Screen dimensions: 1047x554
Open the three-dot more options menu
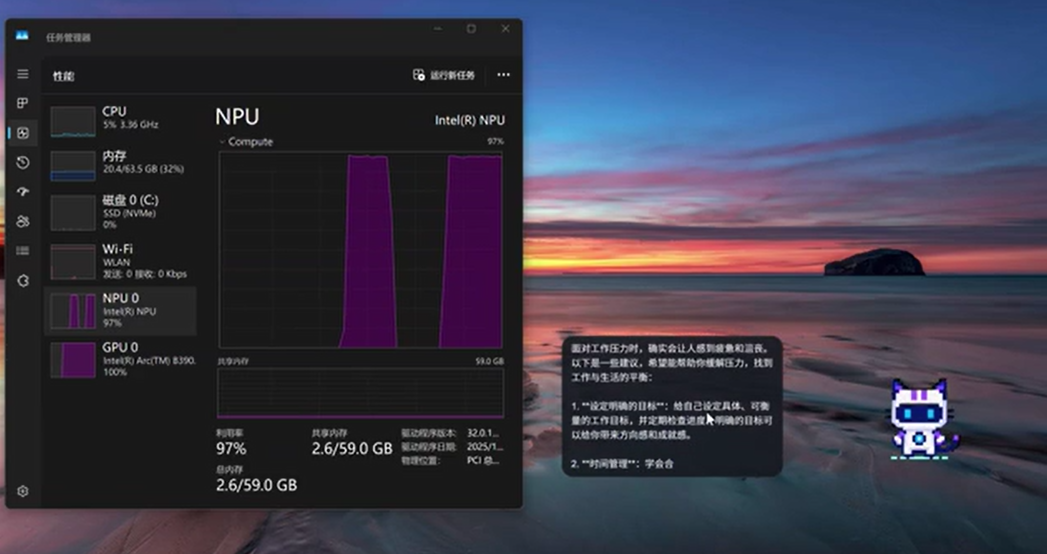click(x=504, y=75)
